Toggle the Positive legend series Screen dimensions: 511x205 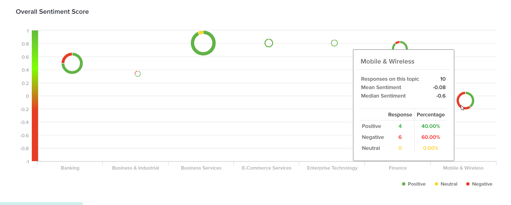(414, 184)
